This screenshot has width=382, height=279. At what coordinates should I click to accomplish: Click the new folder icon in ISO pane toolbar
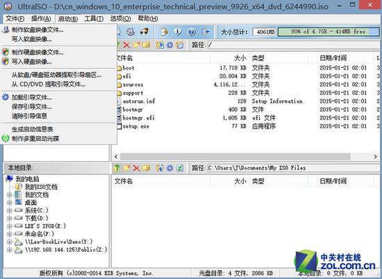pos(137,45)
